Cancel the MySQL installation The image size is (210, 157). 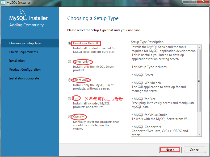point(195,150)
